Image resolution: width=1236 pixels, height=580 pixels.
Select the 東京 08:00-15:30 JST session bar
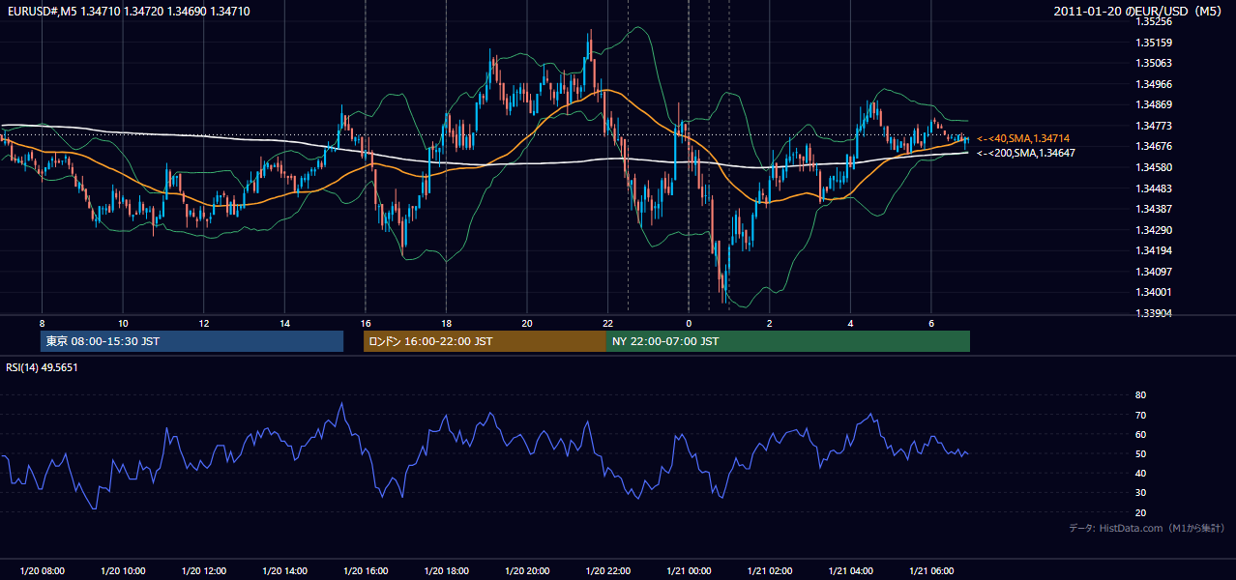click(192, 341)
